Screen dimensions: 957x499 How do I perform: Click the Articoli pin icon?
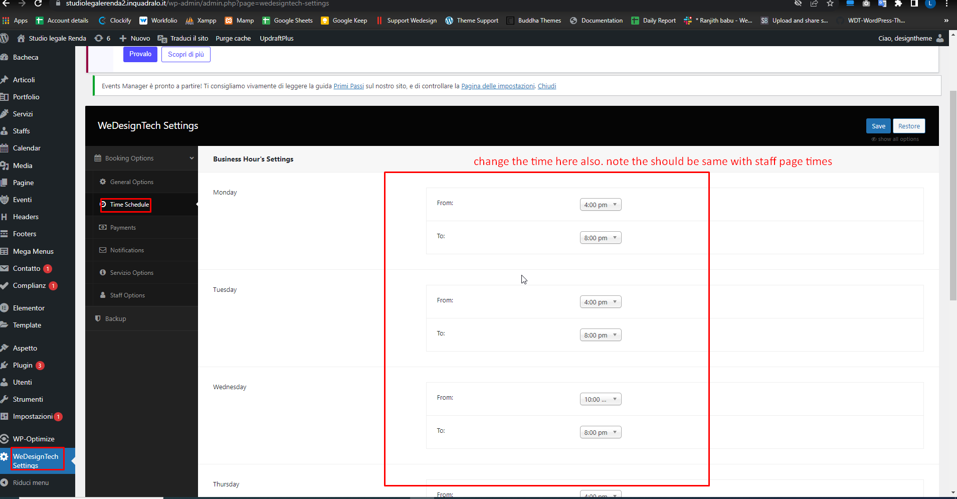coord(4,80)
